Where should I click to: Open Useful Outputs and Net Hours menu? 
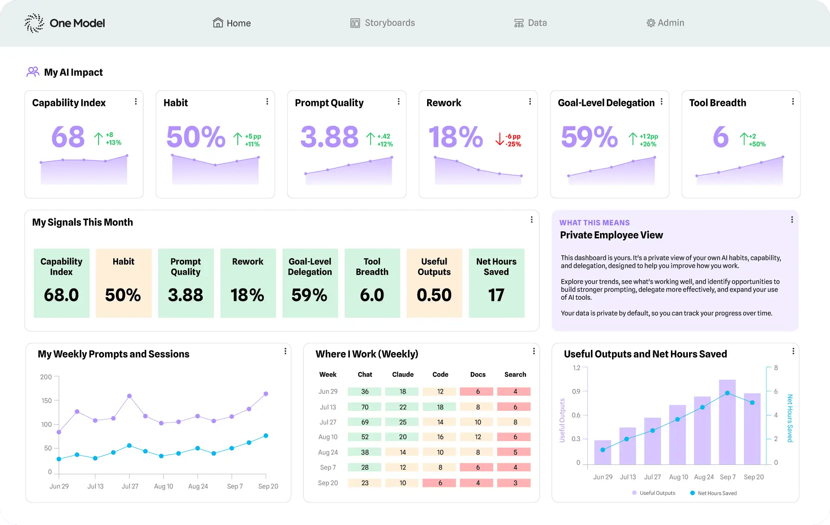[x=793, y=351]
